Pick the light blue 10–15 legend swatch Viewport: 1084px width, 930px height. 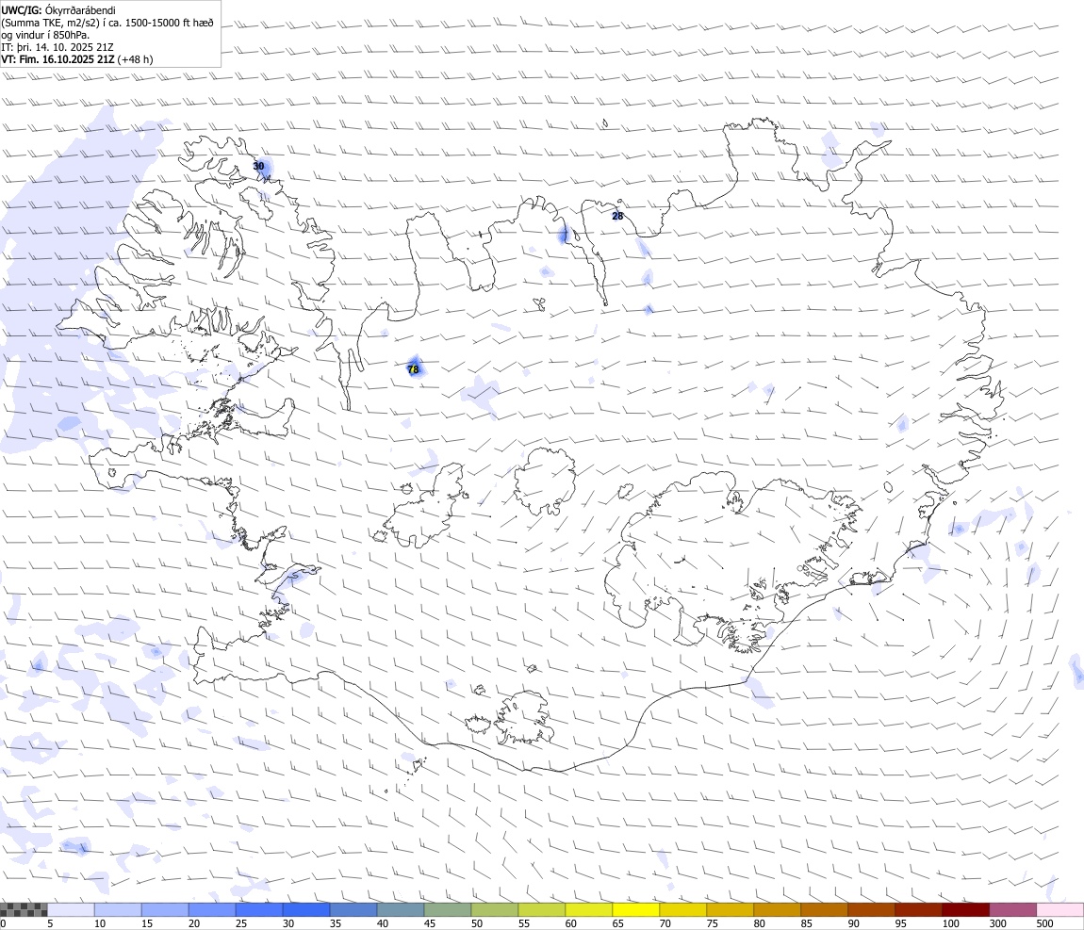coord(118,910)
